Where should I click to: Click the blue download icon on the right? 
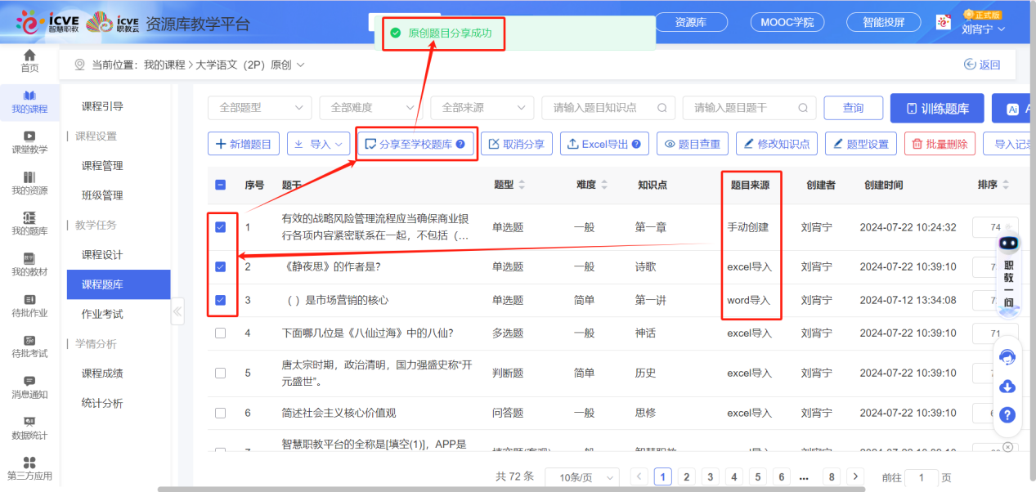click(x=1007, y=386)
